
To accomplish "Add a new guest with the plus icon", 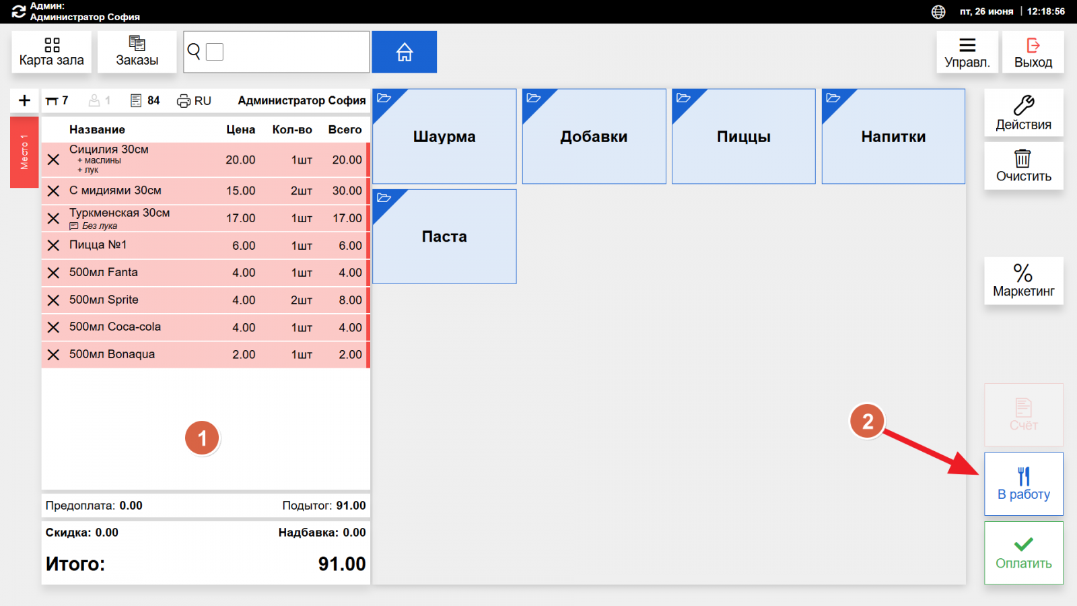I will pos(25,100).
